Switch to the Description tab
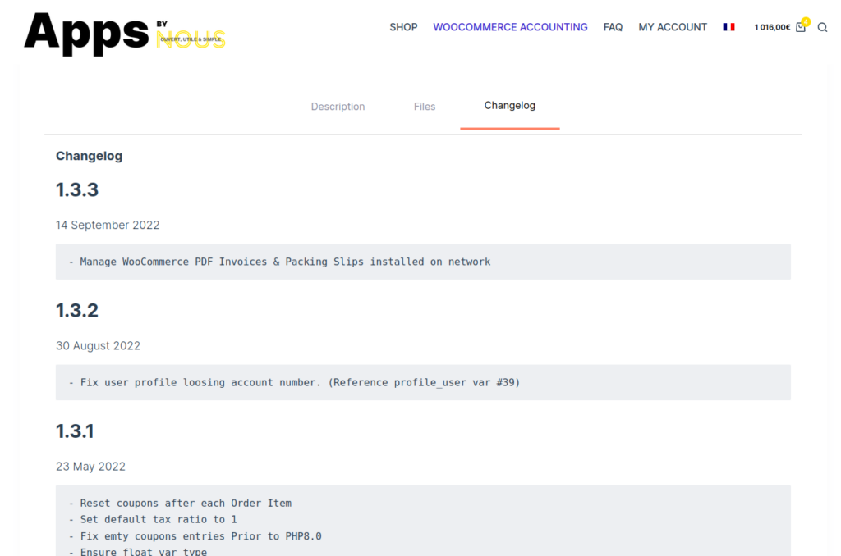The image size is (841, 556). pyautogui.click(x=338, y=106)
